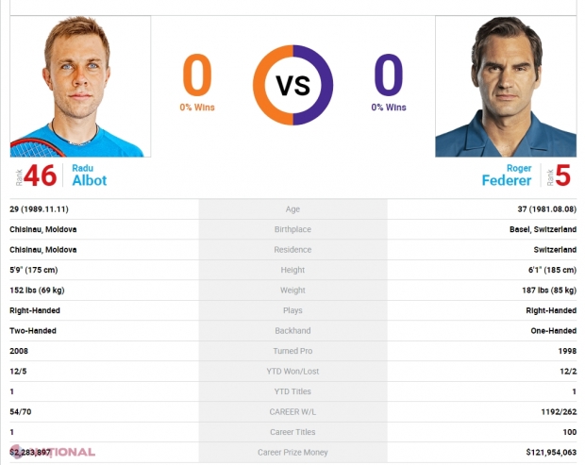Click Radu Albot's player photo
Viewport: 585px width, 465px height.
(x=80, y=86)
